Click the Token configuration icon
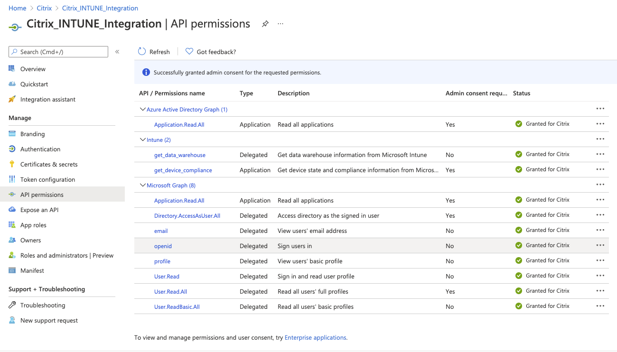The image size is (617, 352). click(x=12, y=179)
